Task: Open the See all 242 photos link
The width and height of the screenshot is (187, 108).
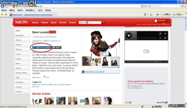Action: tap(111, 67)
